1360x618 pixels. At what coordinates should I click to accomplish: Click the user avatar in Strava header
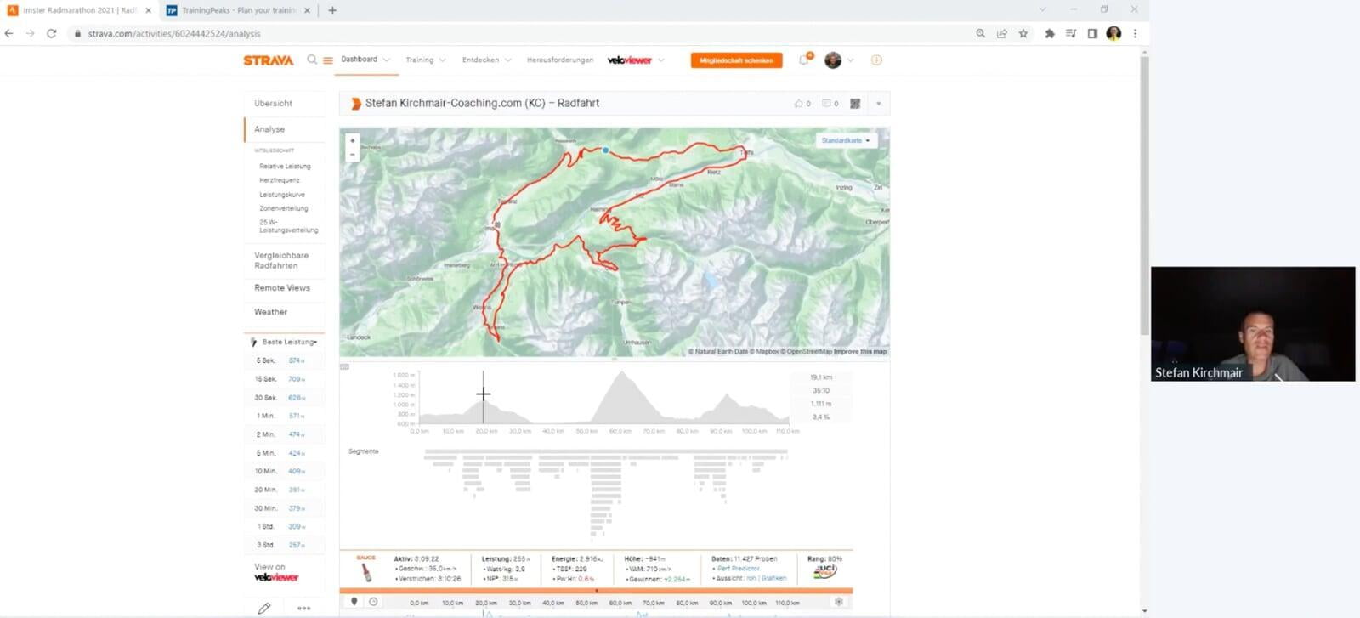pos(833,60)
